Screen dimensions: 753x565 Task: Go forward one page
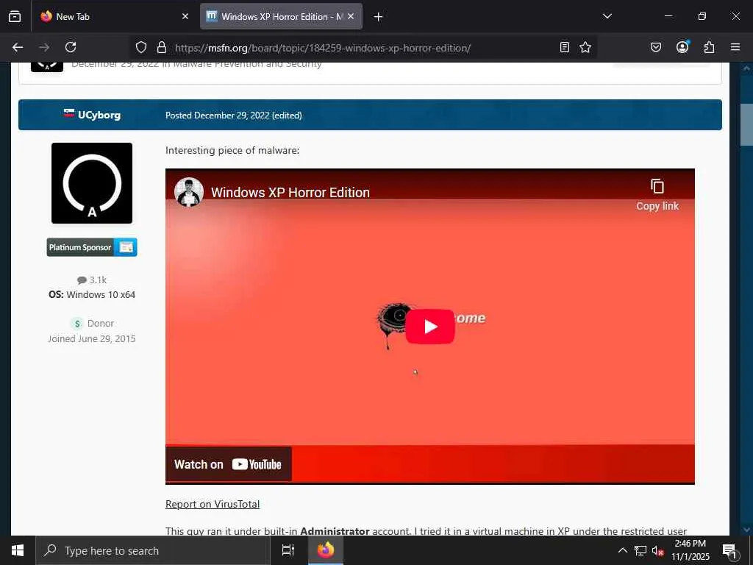point(44,47)
